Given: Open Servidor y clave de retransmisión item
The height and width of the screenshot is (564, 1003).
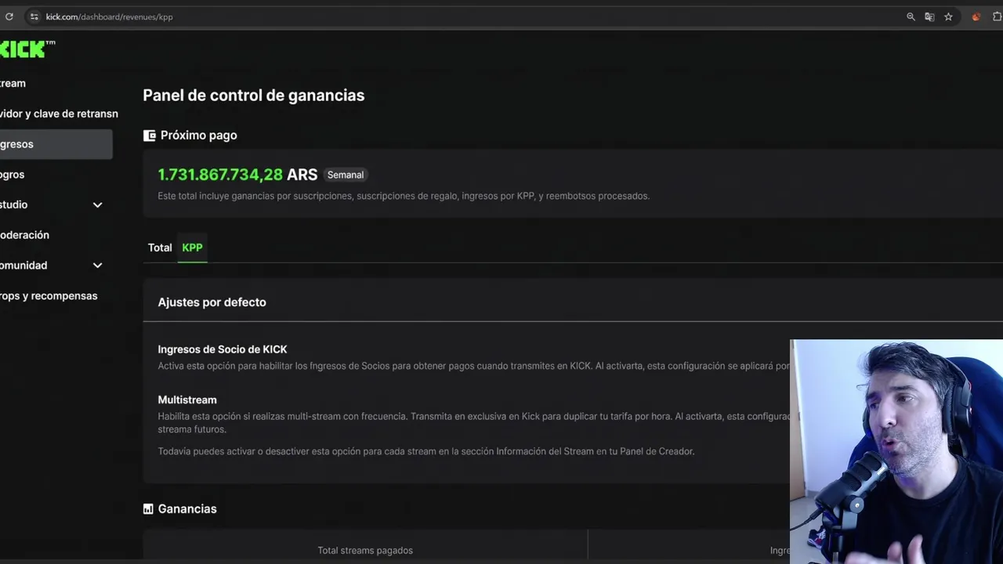Looking at the screenshot, I should coord(59,114).
